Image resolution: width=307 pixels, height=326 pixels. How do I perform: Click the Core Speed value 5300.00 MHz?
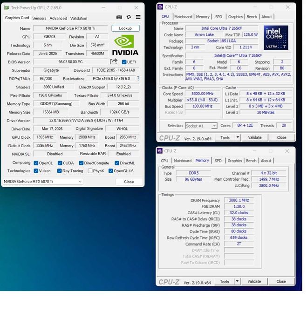click(202, 94)
